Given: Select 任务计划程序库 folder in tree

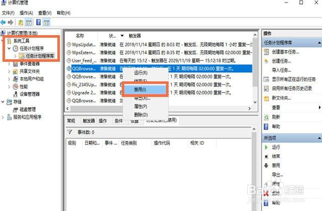Looking at the screenshot, I should click(x=40, y=56).
